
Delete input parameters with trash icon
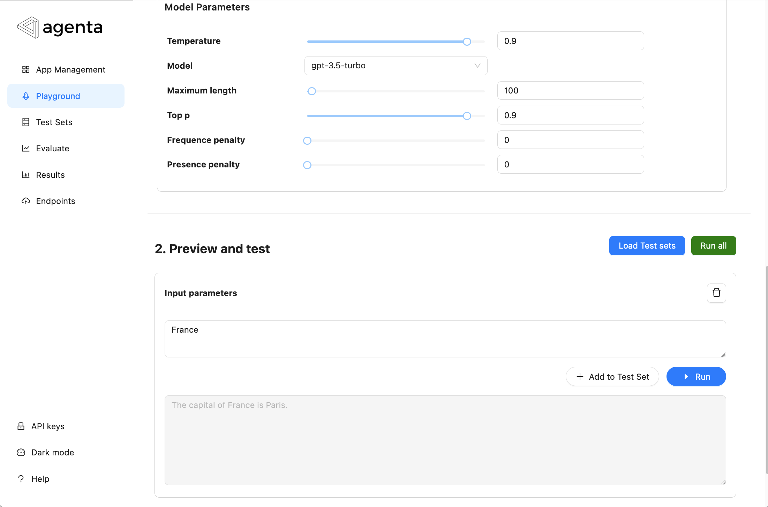(716, 293)
